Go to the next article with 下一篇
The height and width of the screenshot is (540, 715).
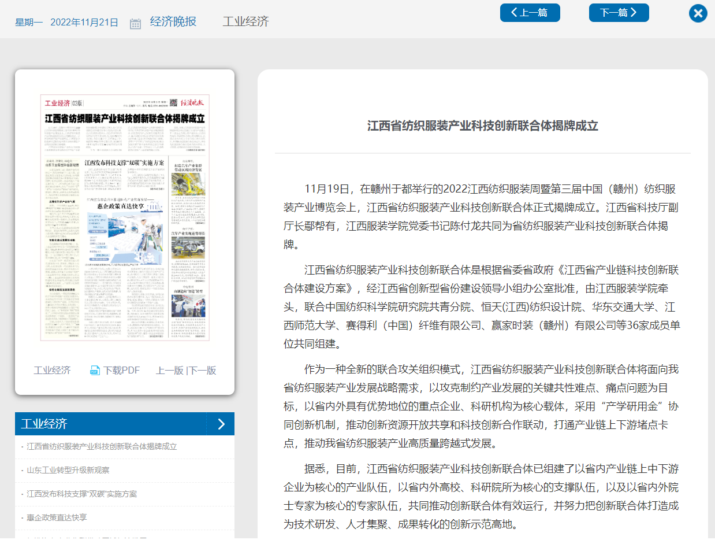619,13
